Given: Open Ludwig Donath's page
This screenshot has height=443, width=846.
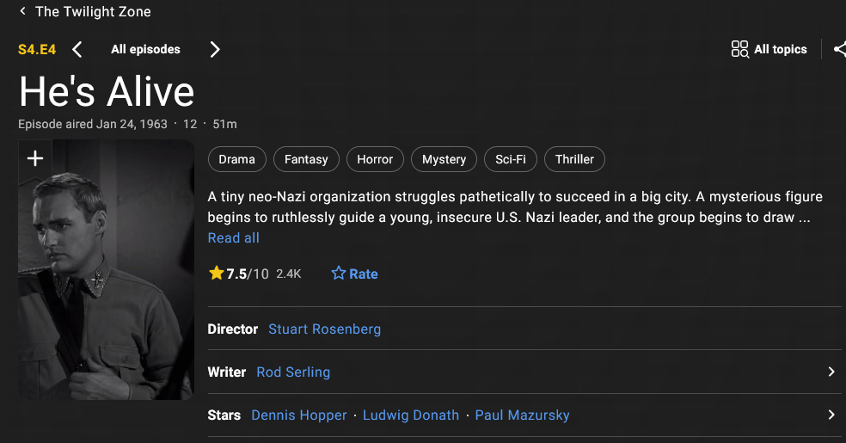Looking at the screenshot, I should [411, 415].
